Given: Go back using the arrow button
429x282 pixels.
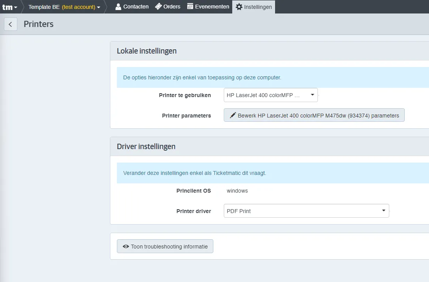Looking at the screenshot, I should tap(11, 24).
